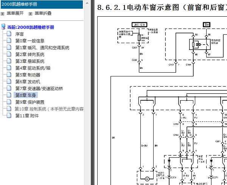Image resolution: width=227 pixels, height=185 pixels.
Task: Open chapter 第7章 变速器/变速驱动桥
Action: tap(39, 89)
